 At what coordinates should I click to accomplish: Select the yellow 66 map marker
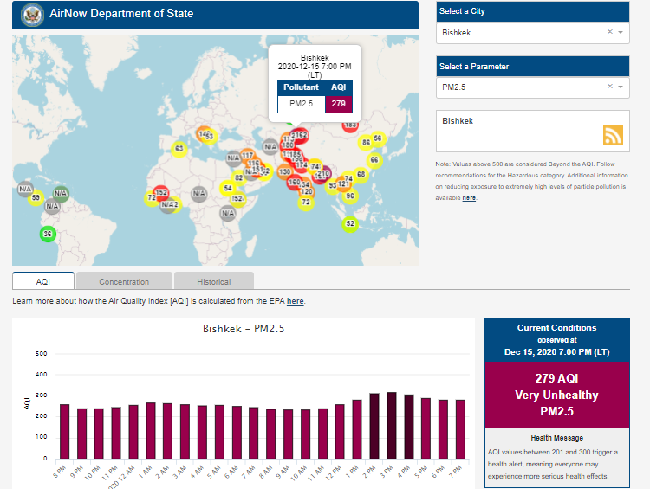(x=374, y=160)
